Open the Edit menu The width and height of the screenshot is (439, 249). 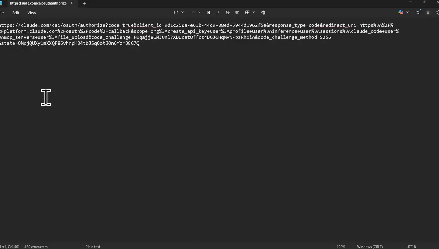click(16, 13)
